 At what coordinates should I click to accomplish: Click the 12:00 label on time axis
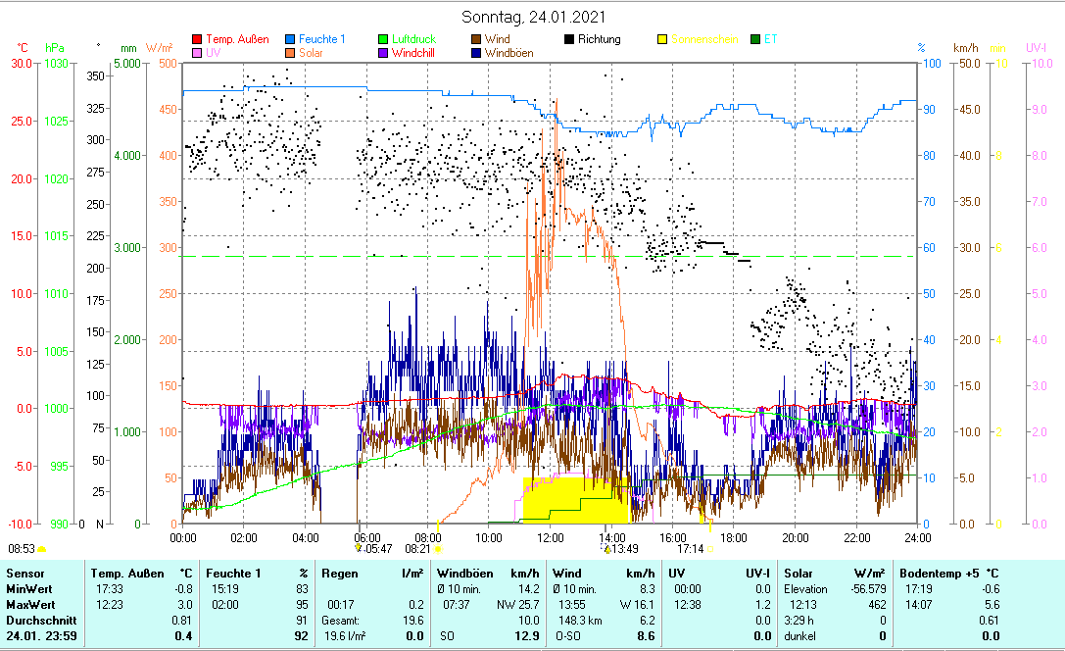(x=550, y=536)
